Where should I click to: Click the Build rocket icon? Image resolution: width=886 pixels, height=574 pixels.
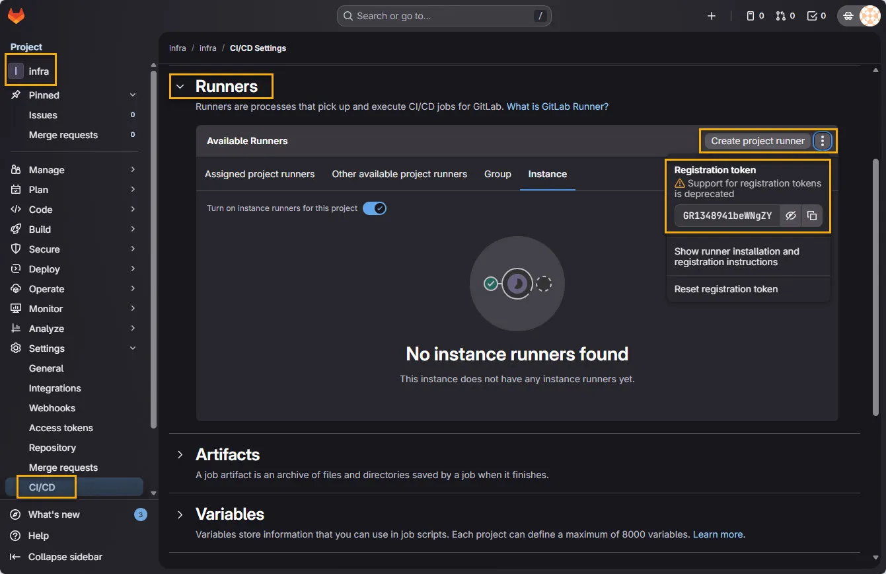pyautogui.click(x=16, y=229)
